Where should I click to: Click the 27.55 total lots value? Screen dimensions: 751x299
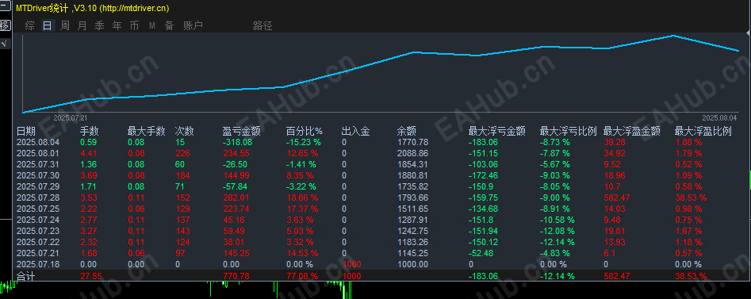click(x=90, y=276)
